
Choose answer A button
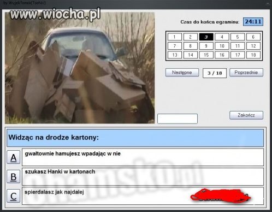coord(14,157)
